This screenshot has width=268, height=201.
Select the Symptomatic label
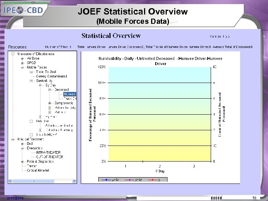[64, 103]
